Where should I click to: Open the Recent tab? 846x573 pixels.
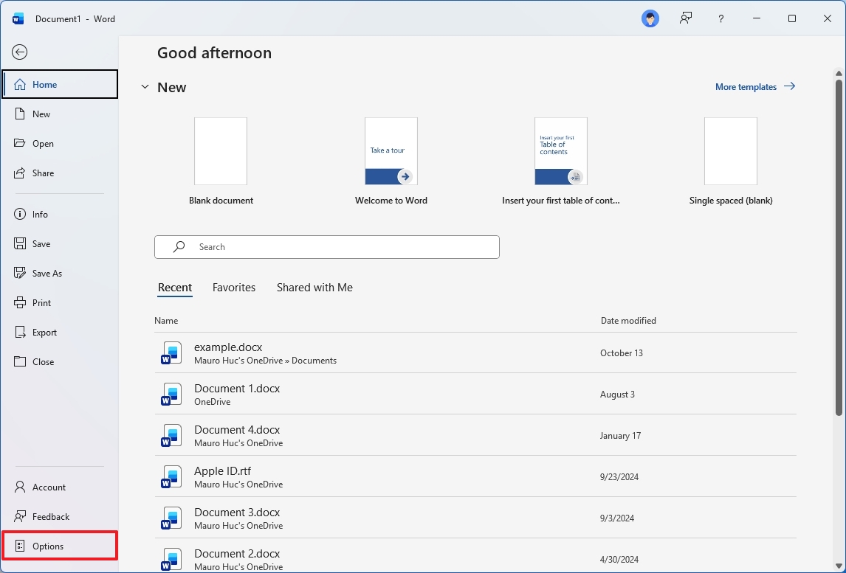(x=174, y=288)
